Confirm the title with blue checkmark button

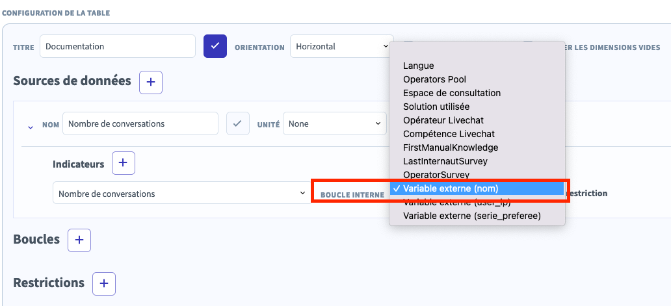215,46
